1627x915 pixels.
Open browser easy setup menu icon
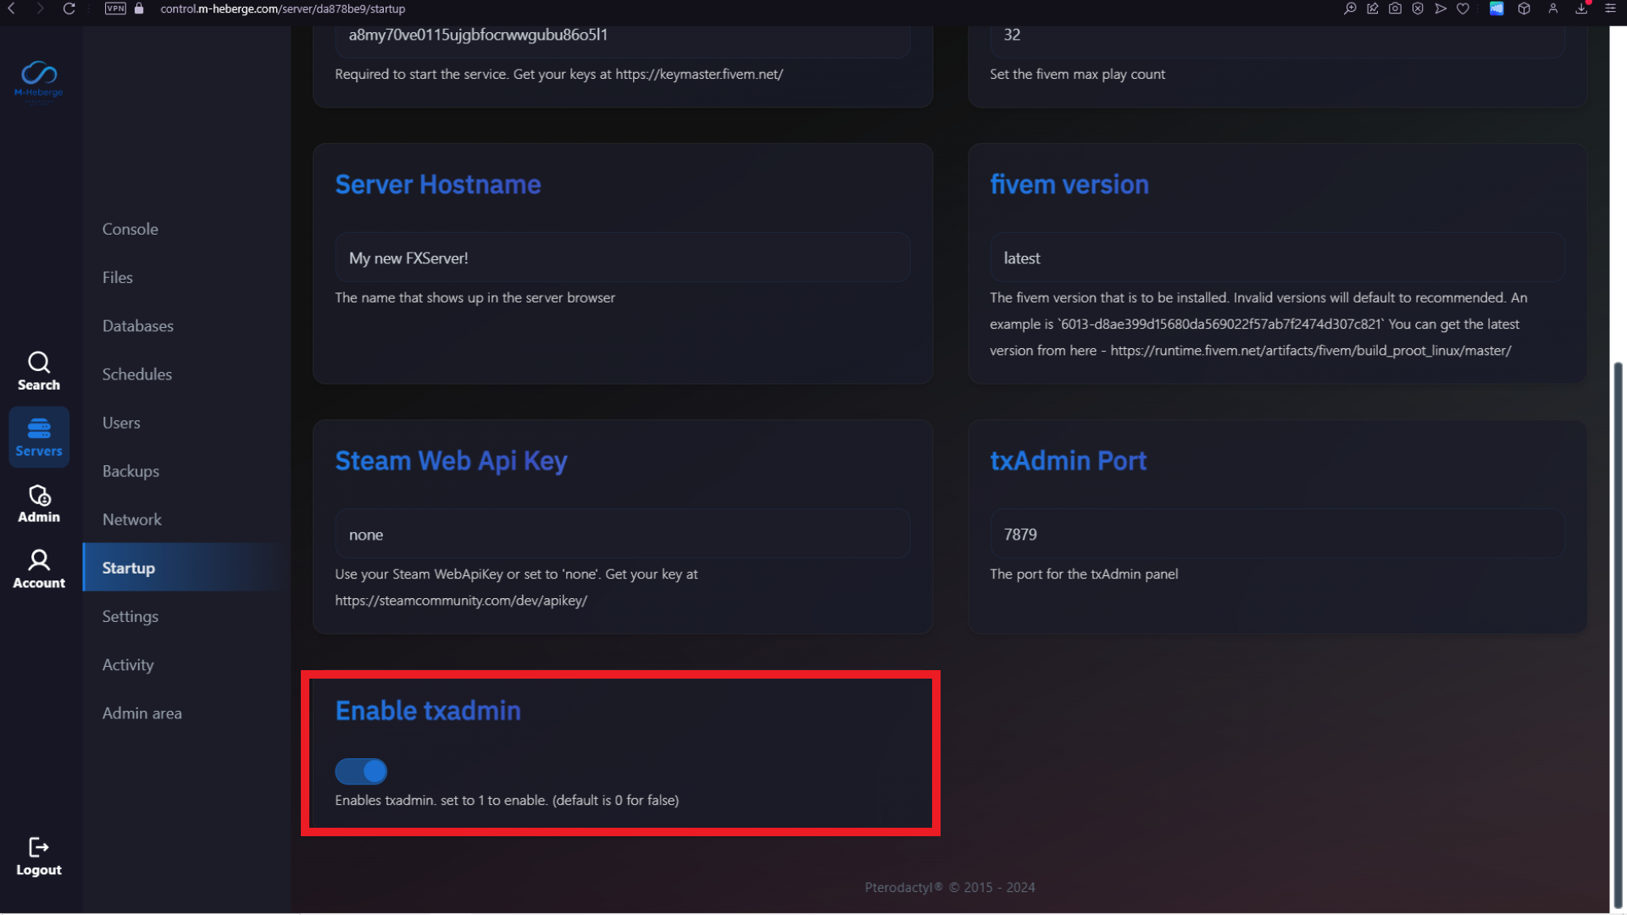pyautogui.click(x=1610, y=8)
